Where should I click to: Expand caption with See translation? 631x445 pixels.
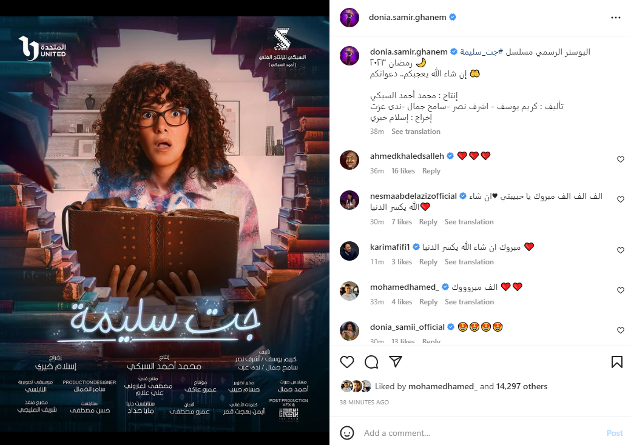click(416, 132)
